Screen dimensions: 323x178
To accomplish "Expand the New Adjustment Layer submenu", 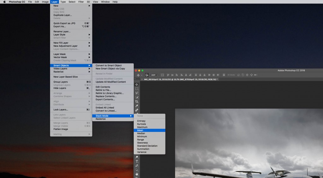I will [x=71, y=46].
